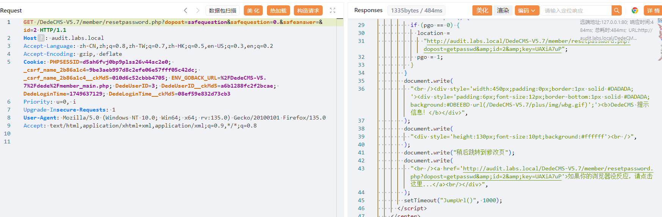
Task: Click the 1335bytes / 484ms response size tag
Action: click(416, 11)
